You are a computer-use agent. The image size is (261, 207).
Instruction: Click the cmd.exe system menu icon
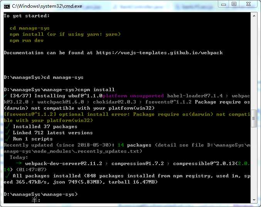(x=7, y=6)
